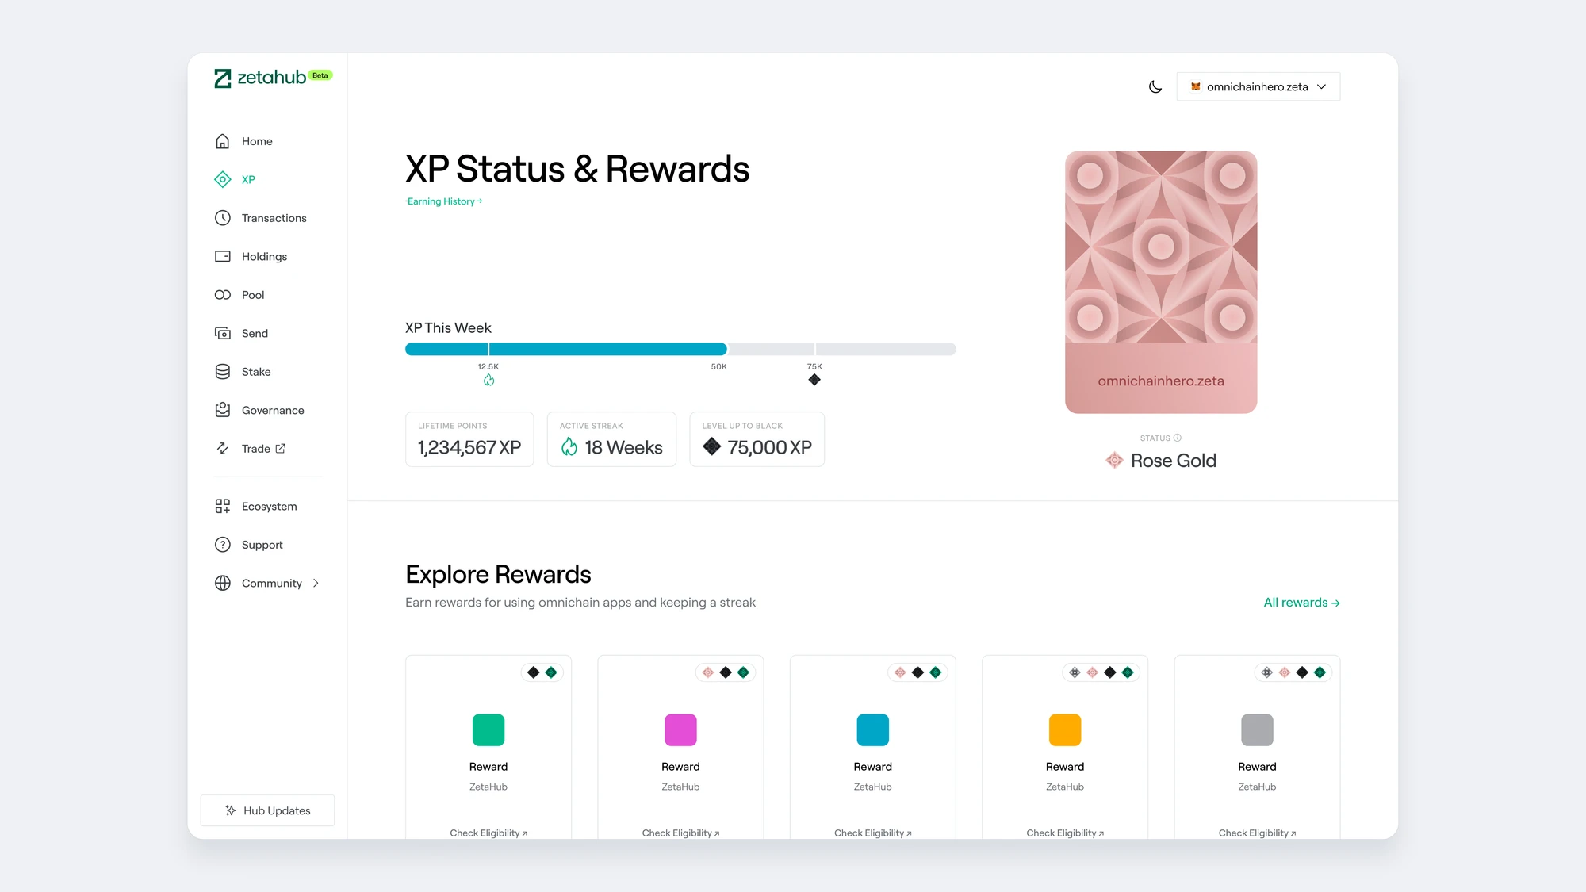Click the Ecosystem icon in sidebar

coord(222,505)
